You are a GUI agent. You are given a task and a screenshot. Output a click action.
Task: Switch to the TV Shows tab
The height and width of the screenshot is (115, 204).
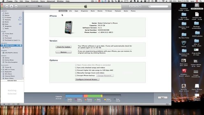click(108, 11)
